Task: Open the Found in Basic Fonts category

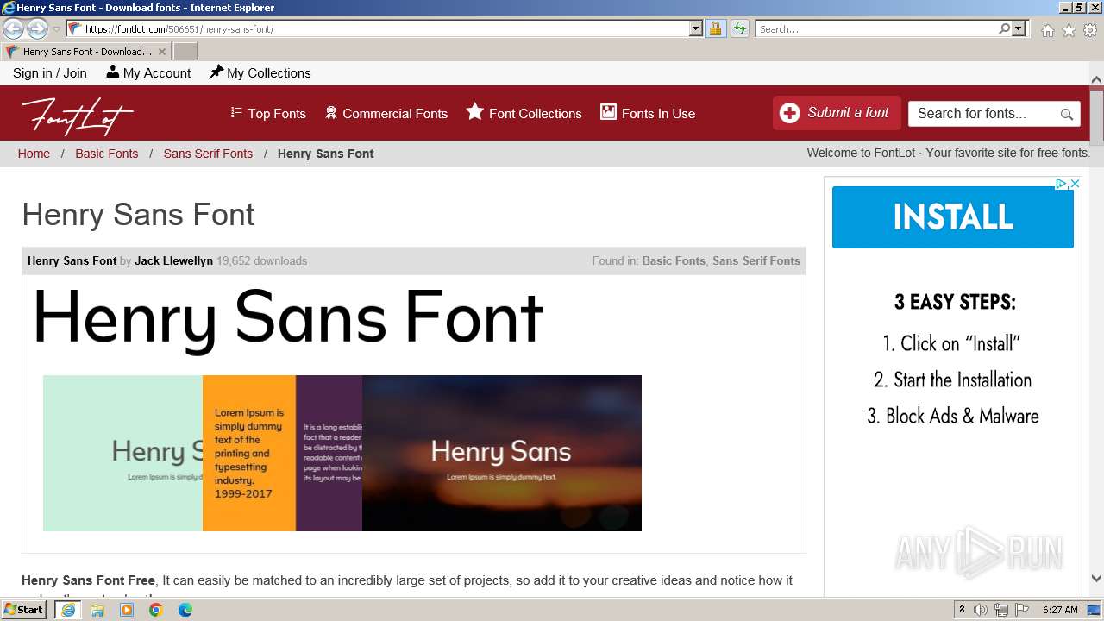Action: coord(674,260)
